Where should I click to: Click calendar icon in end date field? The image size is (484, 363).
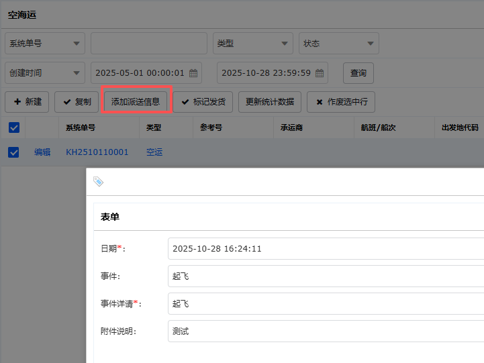tap(320, 73)
